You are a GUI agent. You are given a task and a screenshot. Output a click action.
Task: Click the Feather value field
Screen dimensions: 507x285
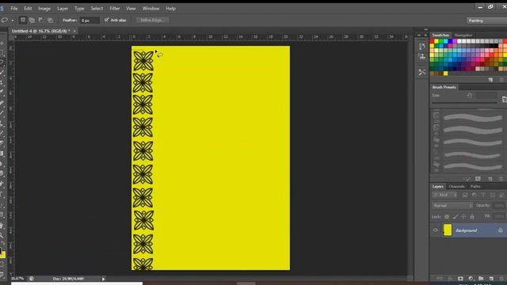point(90,21)
